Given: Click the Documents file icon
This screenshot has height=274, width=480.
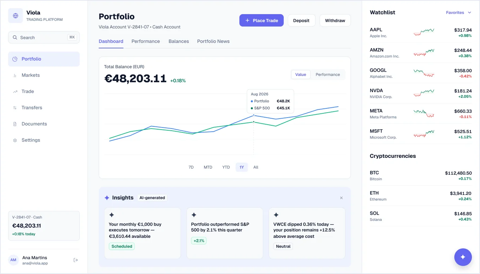Looking at the screenshot, I should click(x=15, y=124).
